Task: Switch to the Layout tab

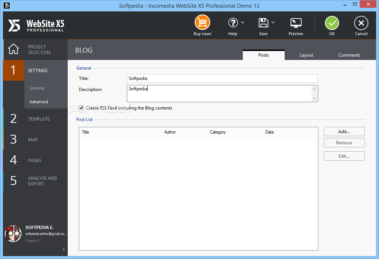Action: click(306, 55)
